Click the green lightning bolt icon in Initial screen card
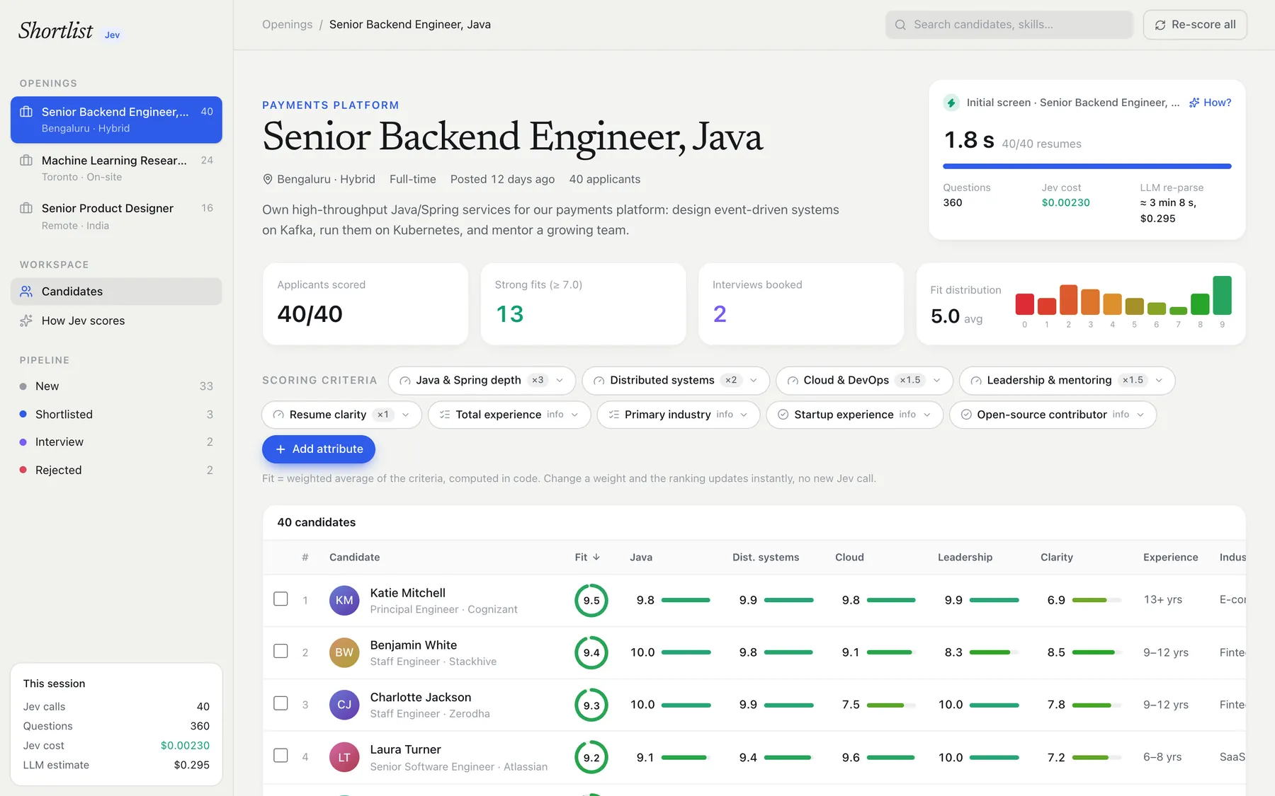The image size is (1275, 796). tap(951, 103)
